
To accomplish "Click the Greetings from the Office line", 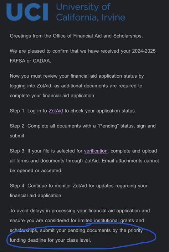I will click(76, 36).
